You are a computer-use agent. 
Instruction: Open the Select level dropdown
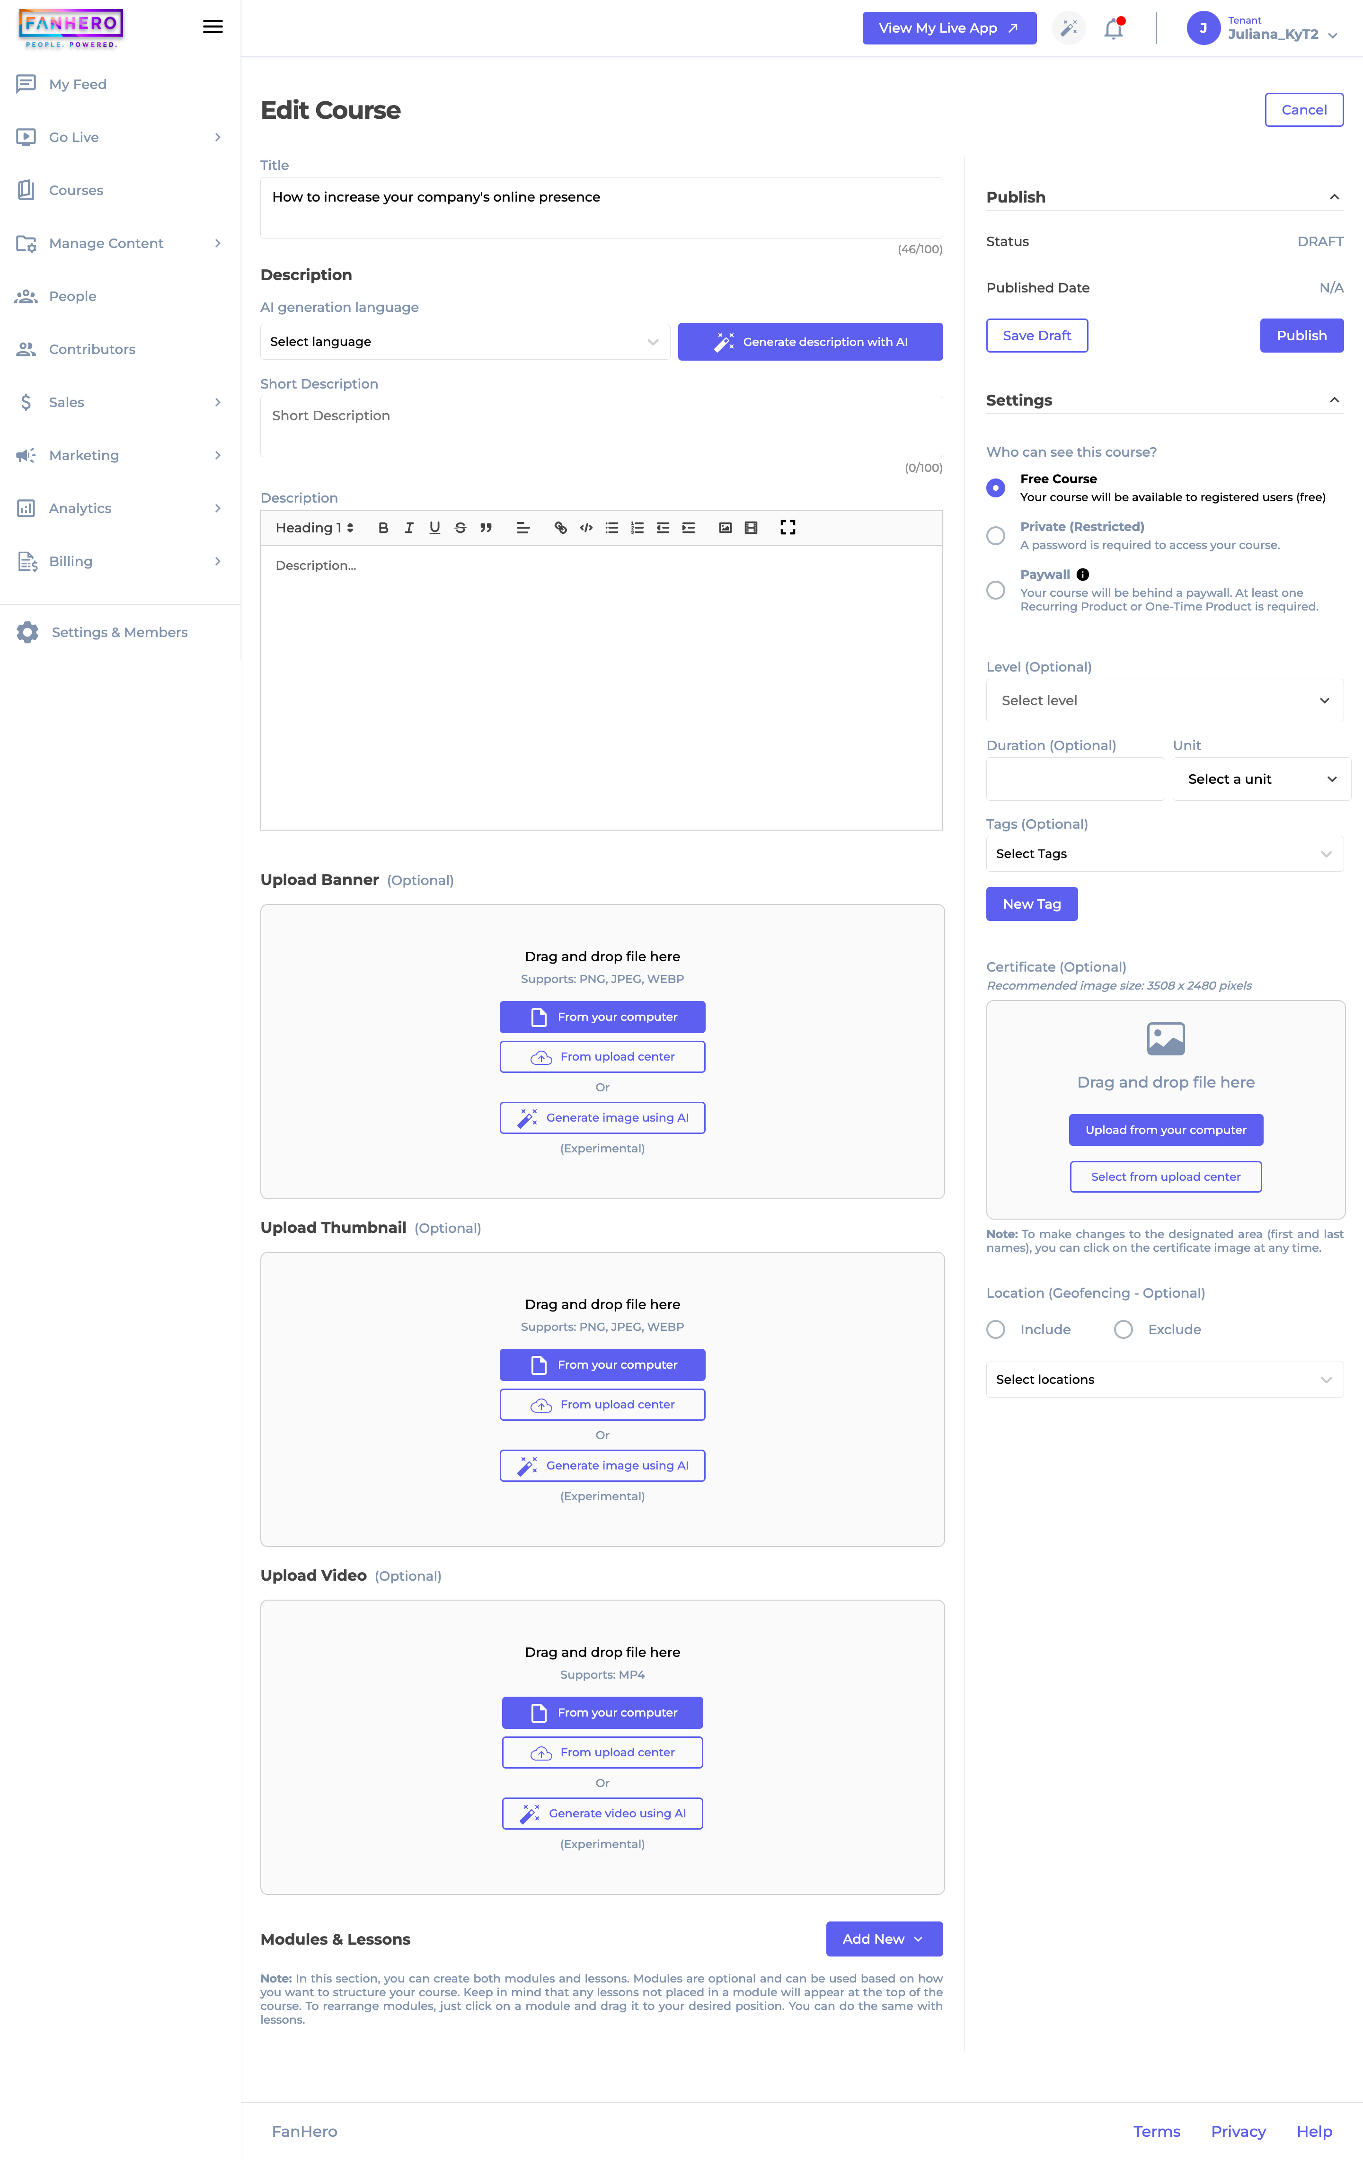tap(1164, 700)
